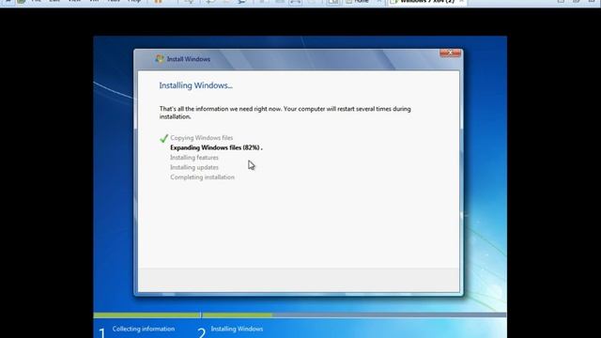Close the Install Windows dialog
Viewport: 601px width, 338px height.
450,53
